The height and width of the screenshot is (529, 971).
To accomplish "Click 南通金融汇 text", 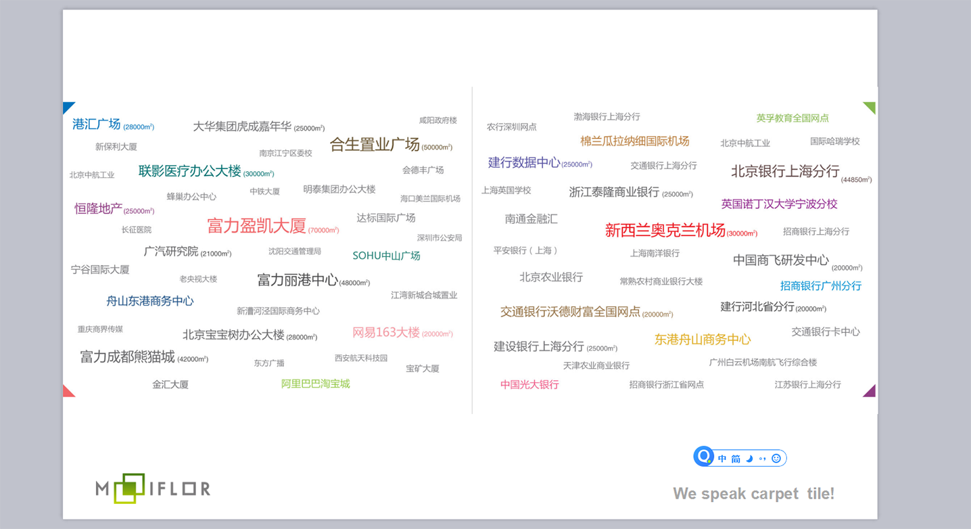I will click(x=531, y=219).
